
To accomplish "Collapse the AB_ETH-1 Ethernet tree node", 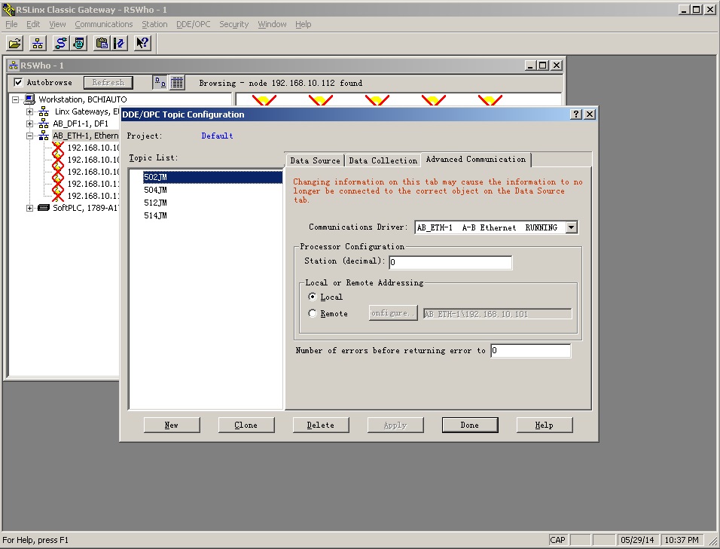I will [x=30, y=136].
